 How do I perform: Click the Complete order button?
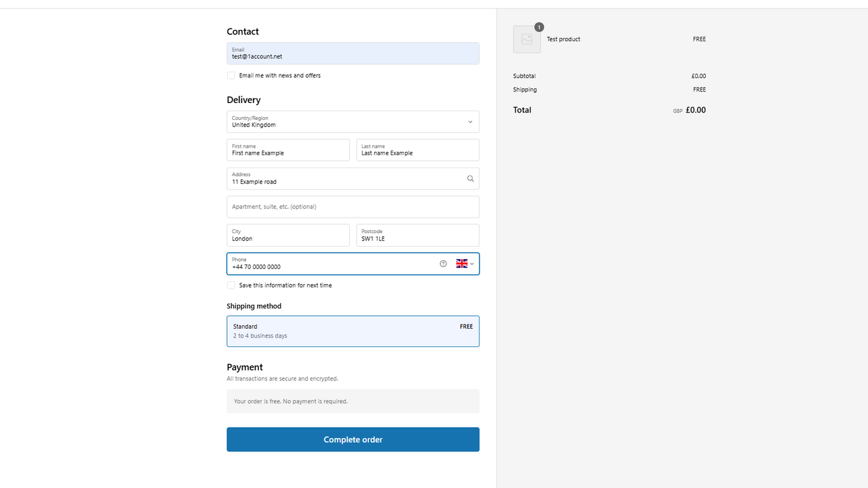point(353,439)
